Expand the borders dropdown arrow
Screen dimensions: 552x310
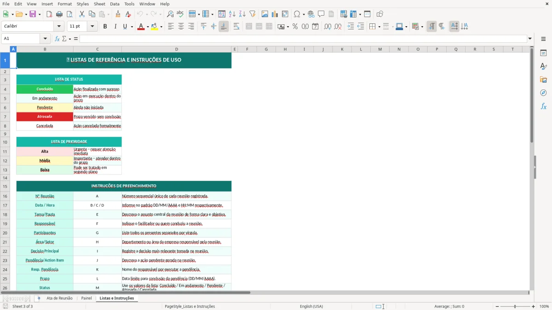pyautogui.click(x=379, y=27)
